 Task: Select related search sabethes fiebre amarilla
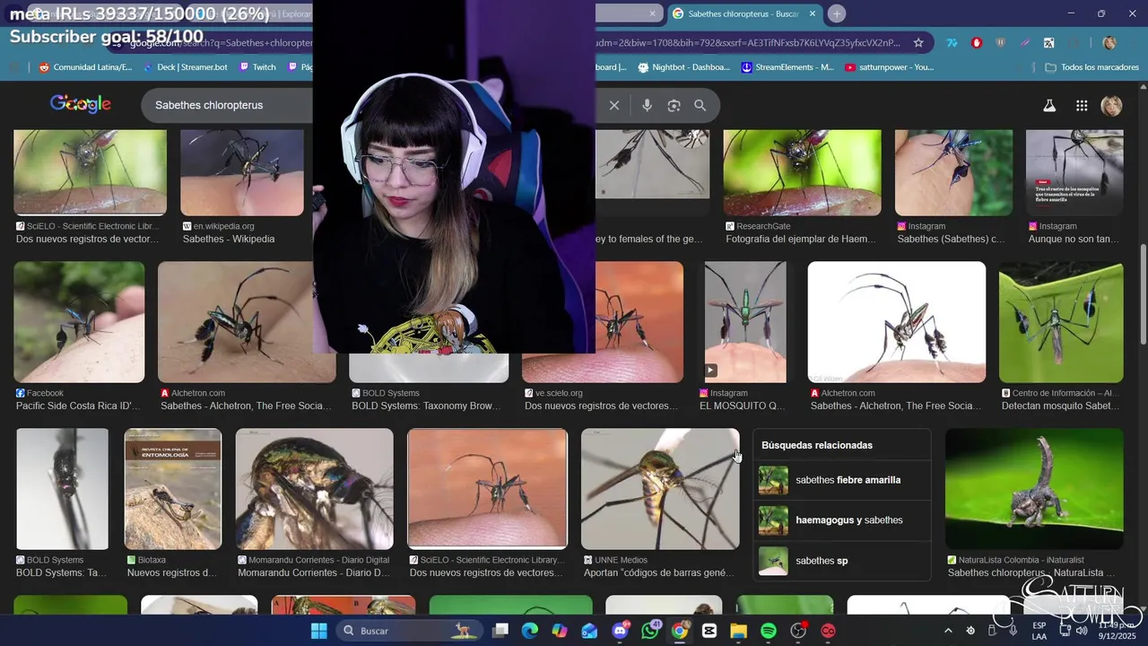[841, 480]
